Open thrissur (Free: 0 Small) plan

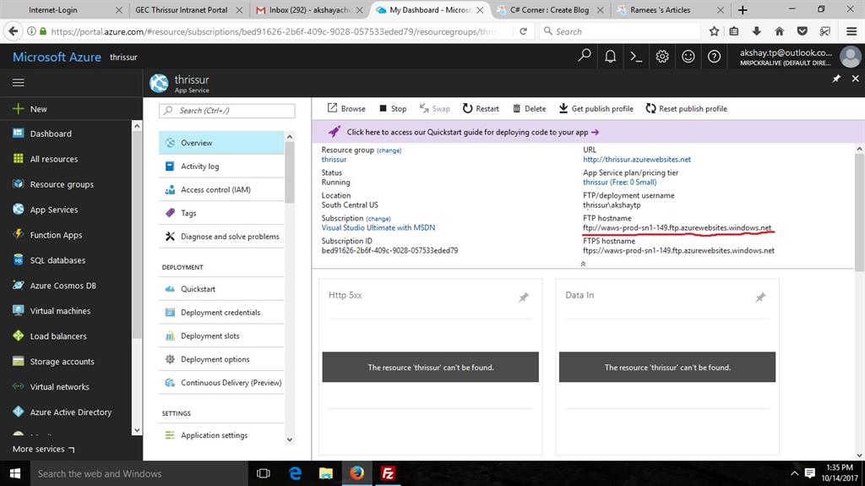pos(619,182)
